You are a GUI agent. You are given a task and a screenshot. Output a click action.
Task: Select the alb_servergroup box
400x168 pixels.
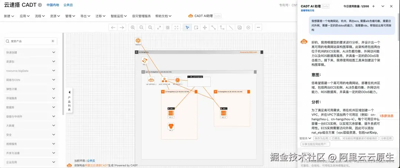(199, 82)
